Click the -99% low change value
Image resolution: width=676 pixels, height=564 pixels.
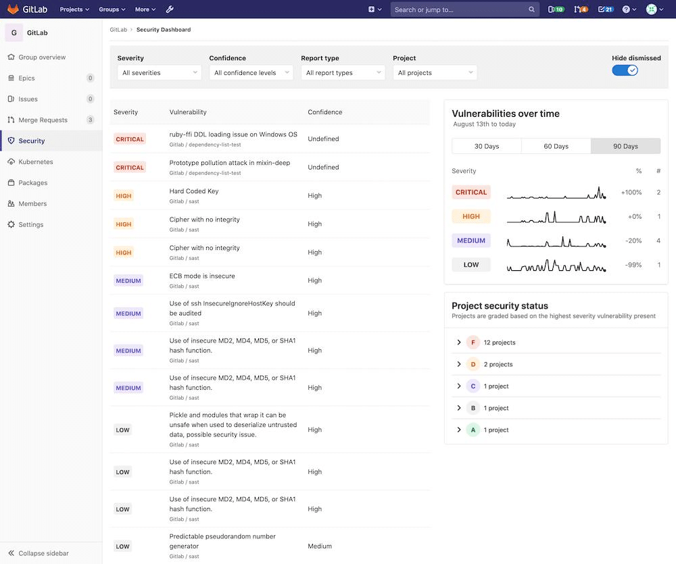pyautogui.click(x=633, y=265)
